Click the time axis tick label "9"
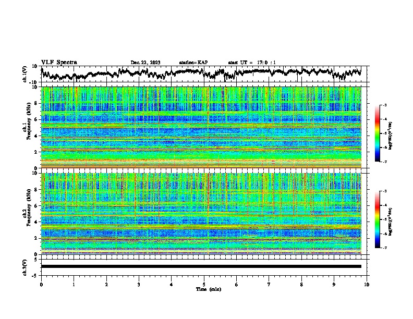Viewport: 413px width, 319px height. click(x=334, y=285)
